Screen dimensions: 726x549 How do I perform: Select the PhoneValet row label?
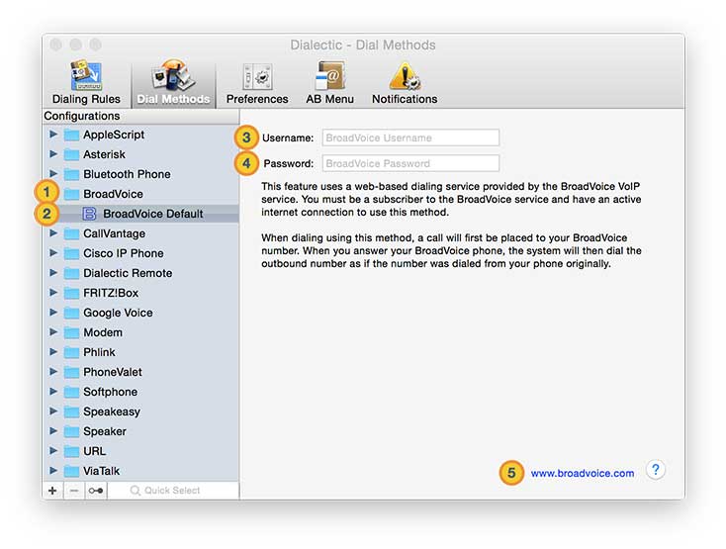[113, 373]
